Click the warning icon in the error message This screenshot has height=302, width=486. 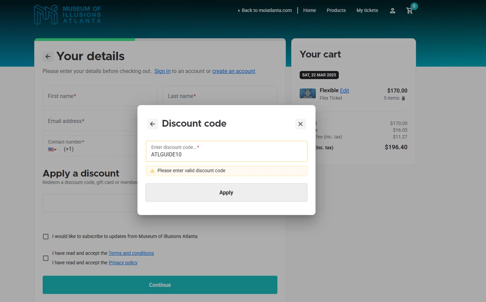pos(152,171)
